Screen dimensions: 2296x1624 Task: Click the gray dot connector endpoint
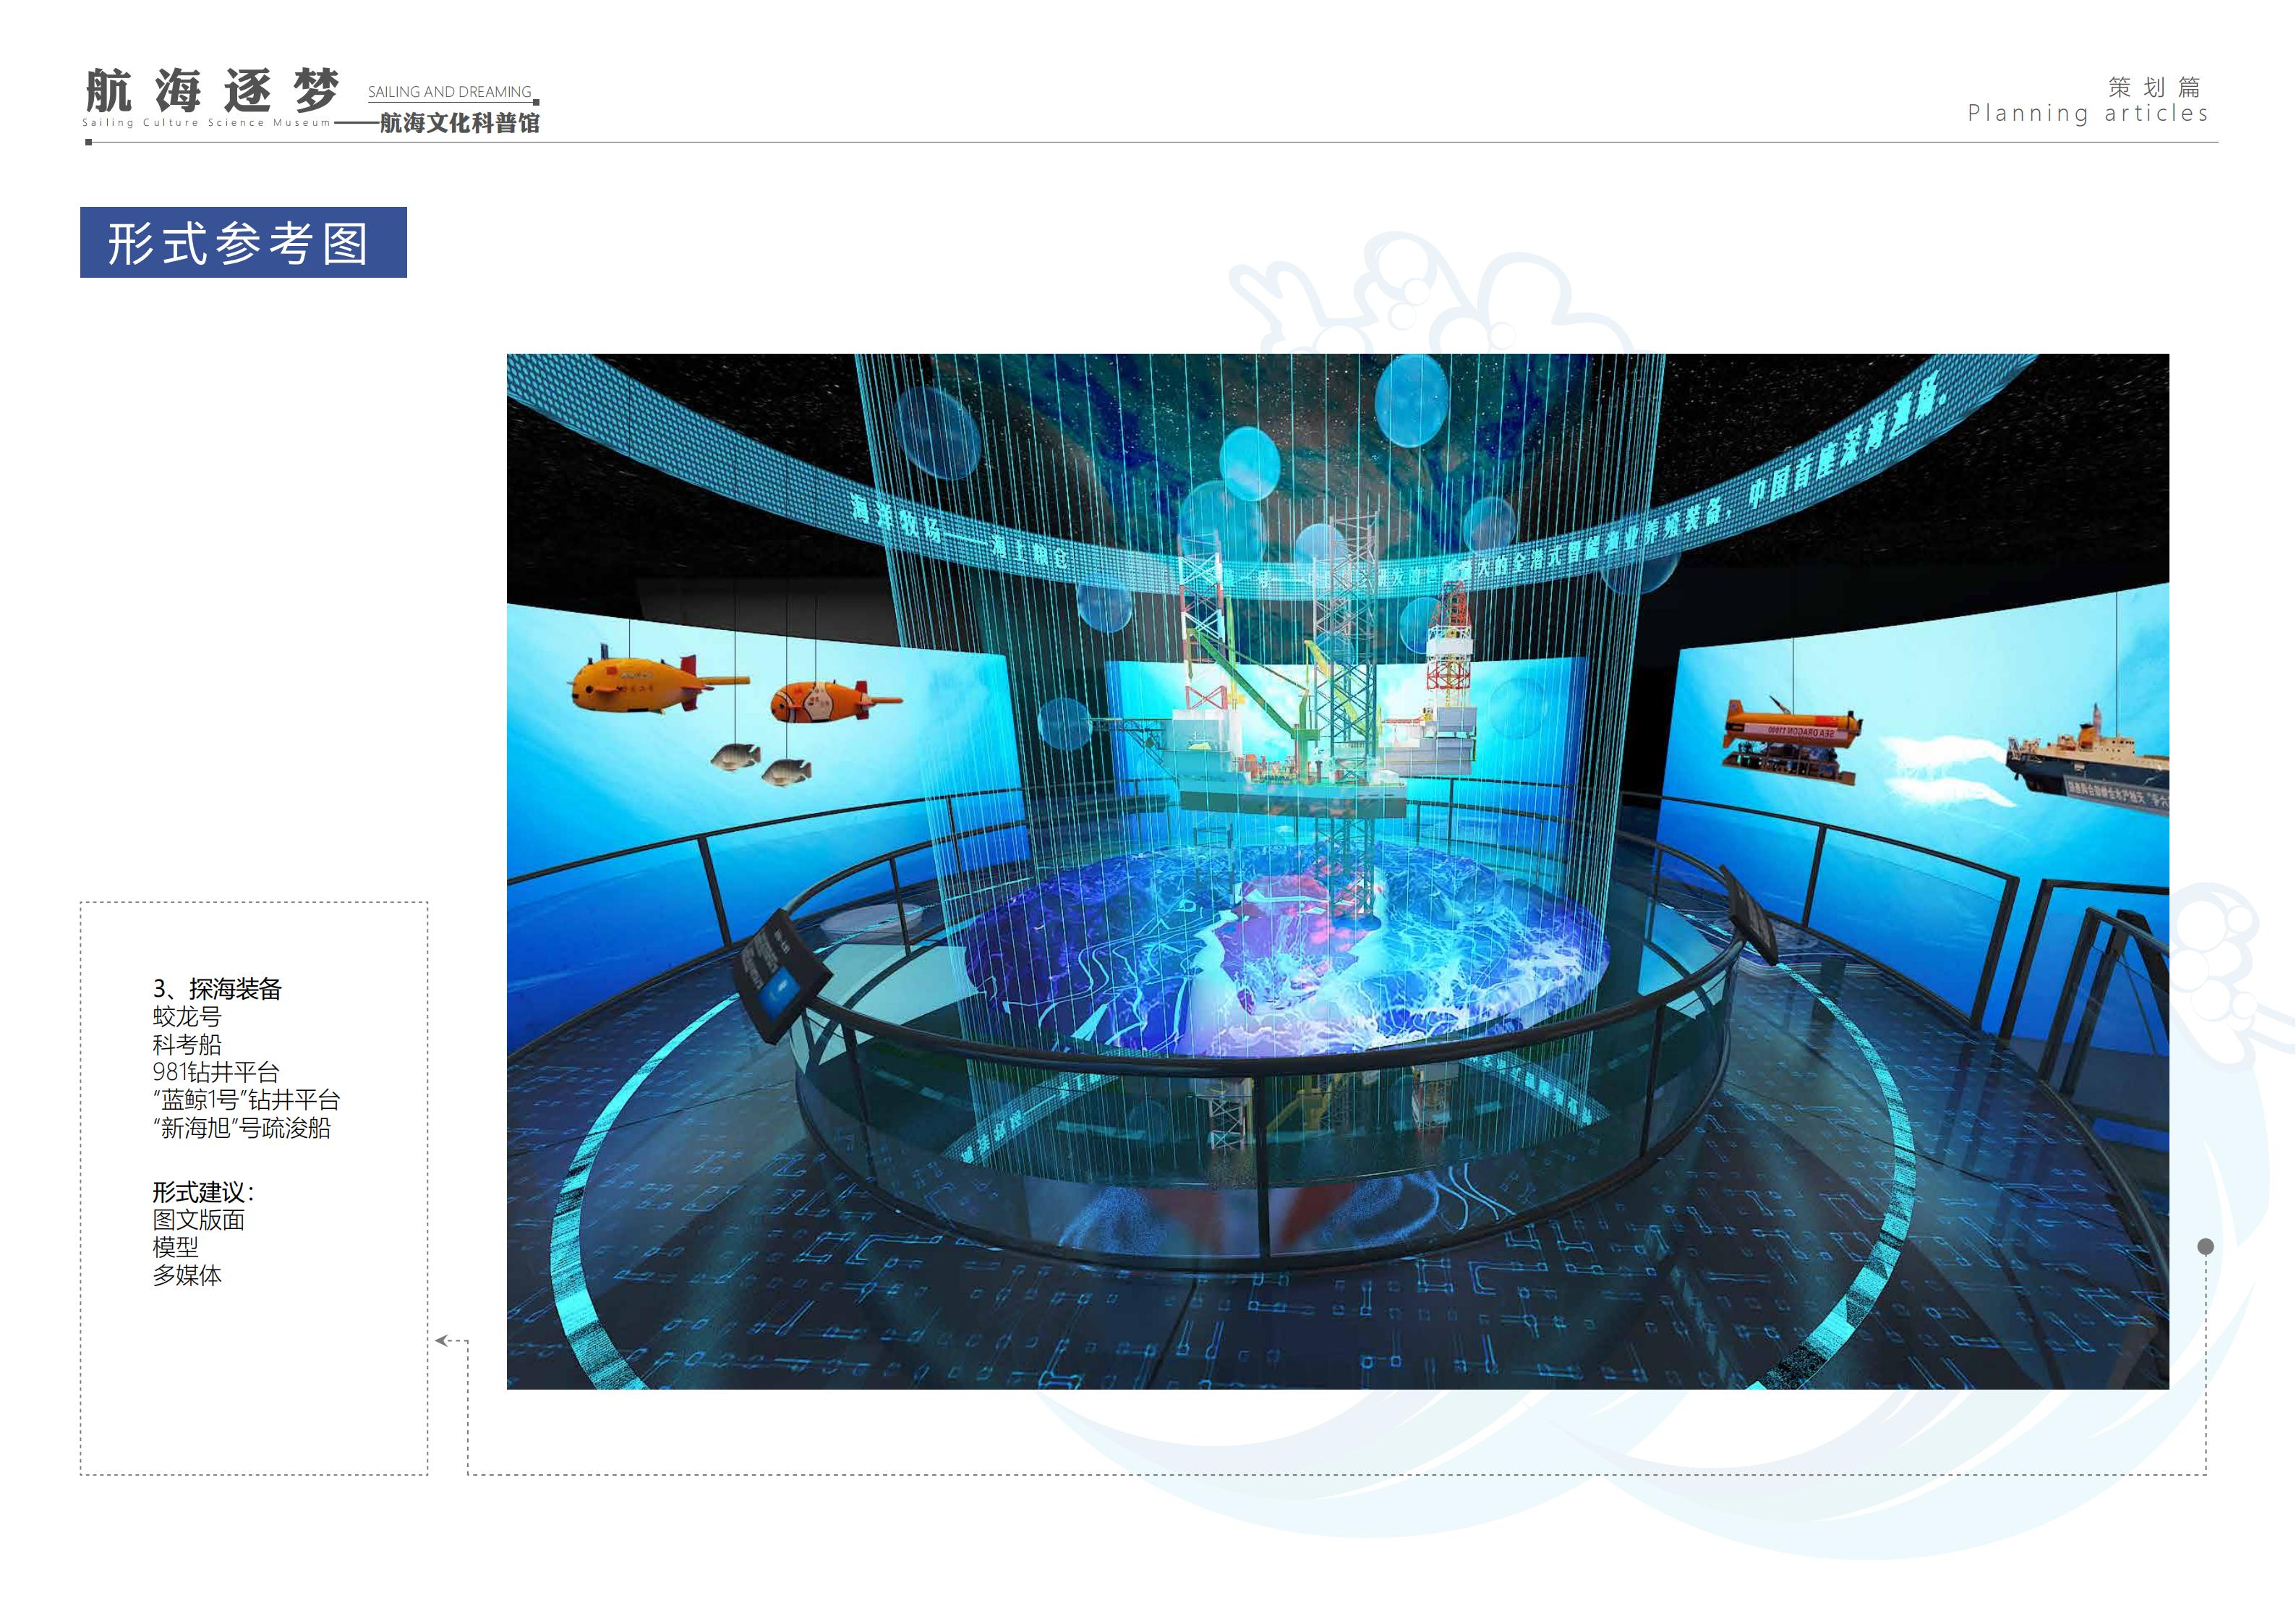click(x=2205, y=1247)
